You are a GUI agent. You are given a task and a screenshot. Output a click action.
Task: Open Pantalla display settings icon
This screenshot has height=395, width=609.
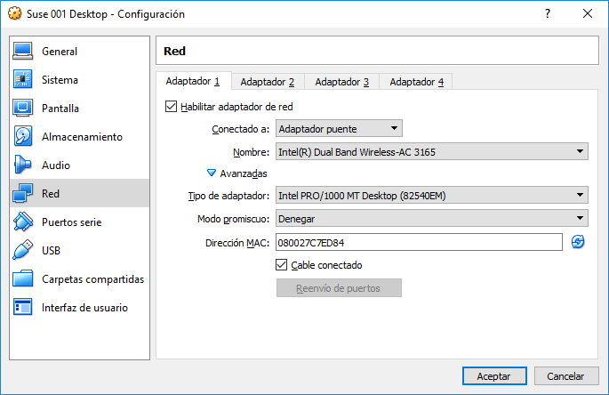coord(24,109)
